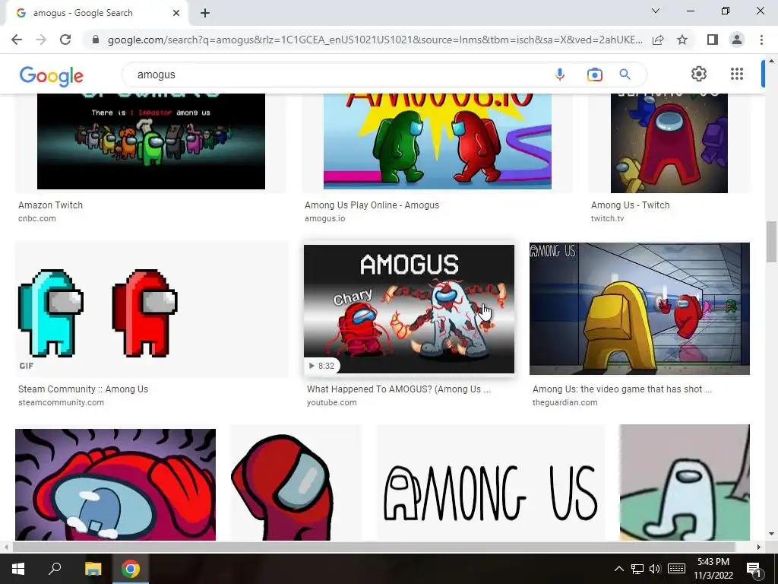Open Google apps grid
This screenshot has height=584, width=778.
[x=737, y=74]
